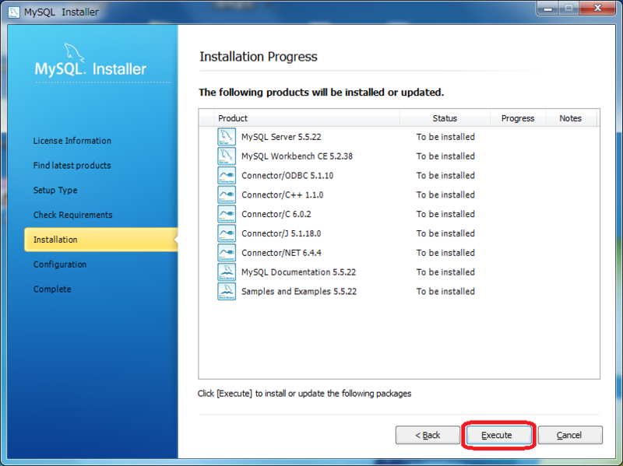Select the Connector/ODBC 5.1.10 text

287,176
